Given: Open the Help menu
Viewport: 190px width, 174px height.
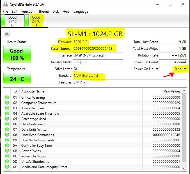Looking at the screenshot, I should click(x=66, y=12).
